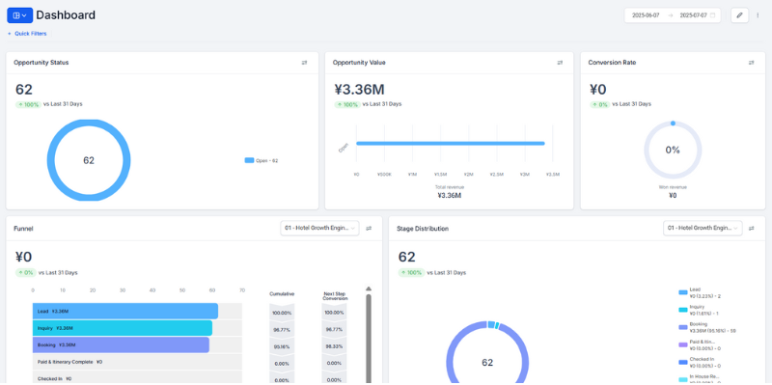Open Opportunity Value widget filter settings icon

(560, 63)
